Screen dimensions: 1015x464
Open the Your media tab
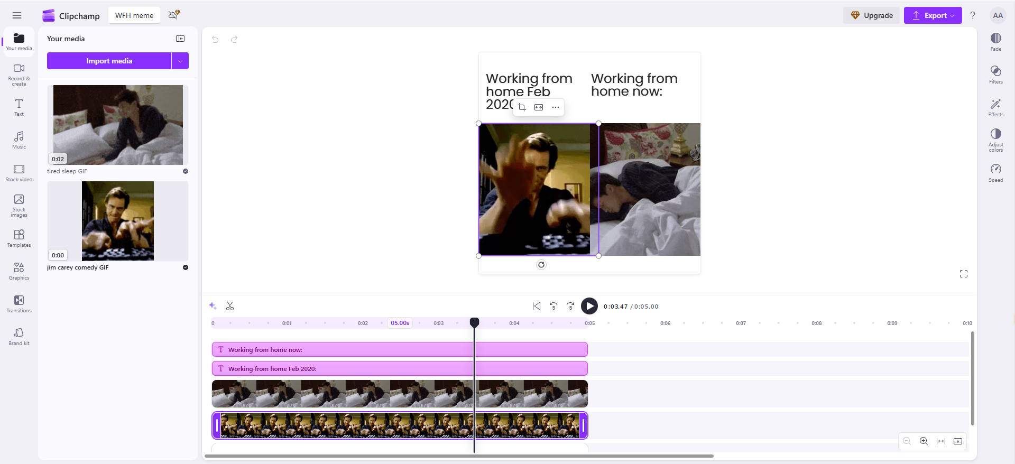click(19, 42)
